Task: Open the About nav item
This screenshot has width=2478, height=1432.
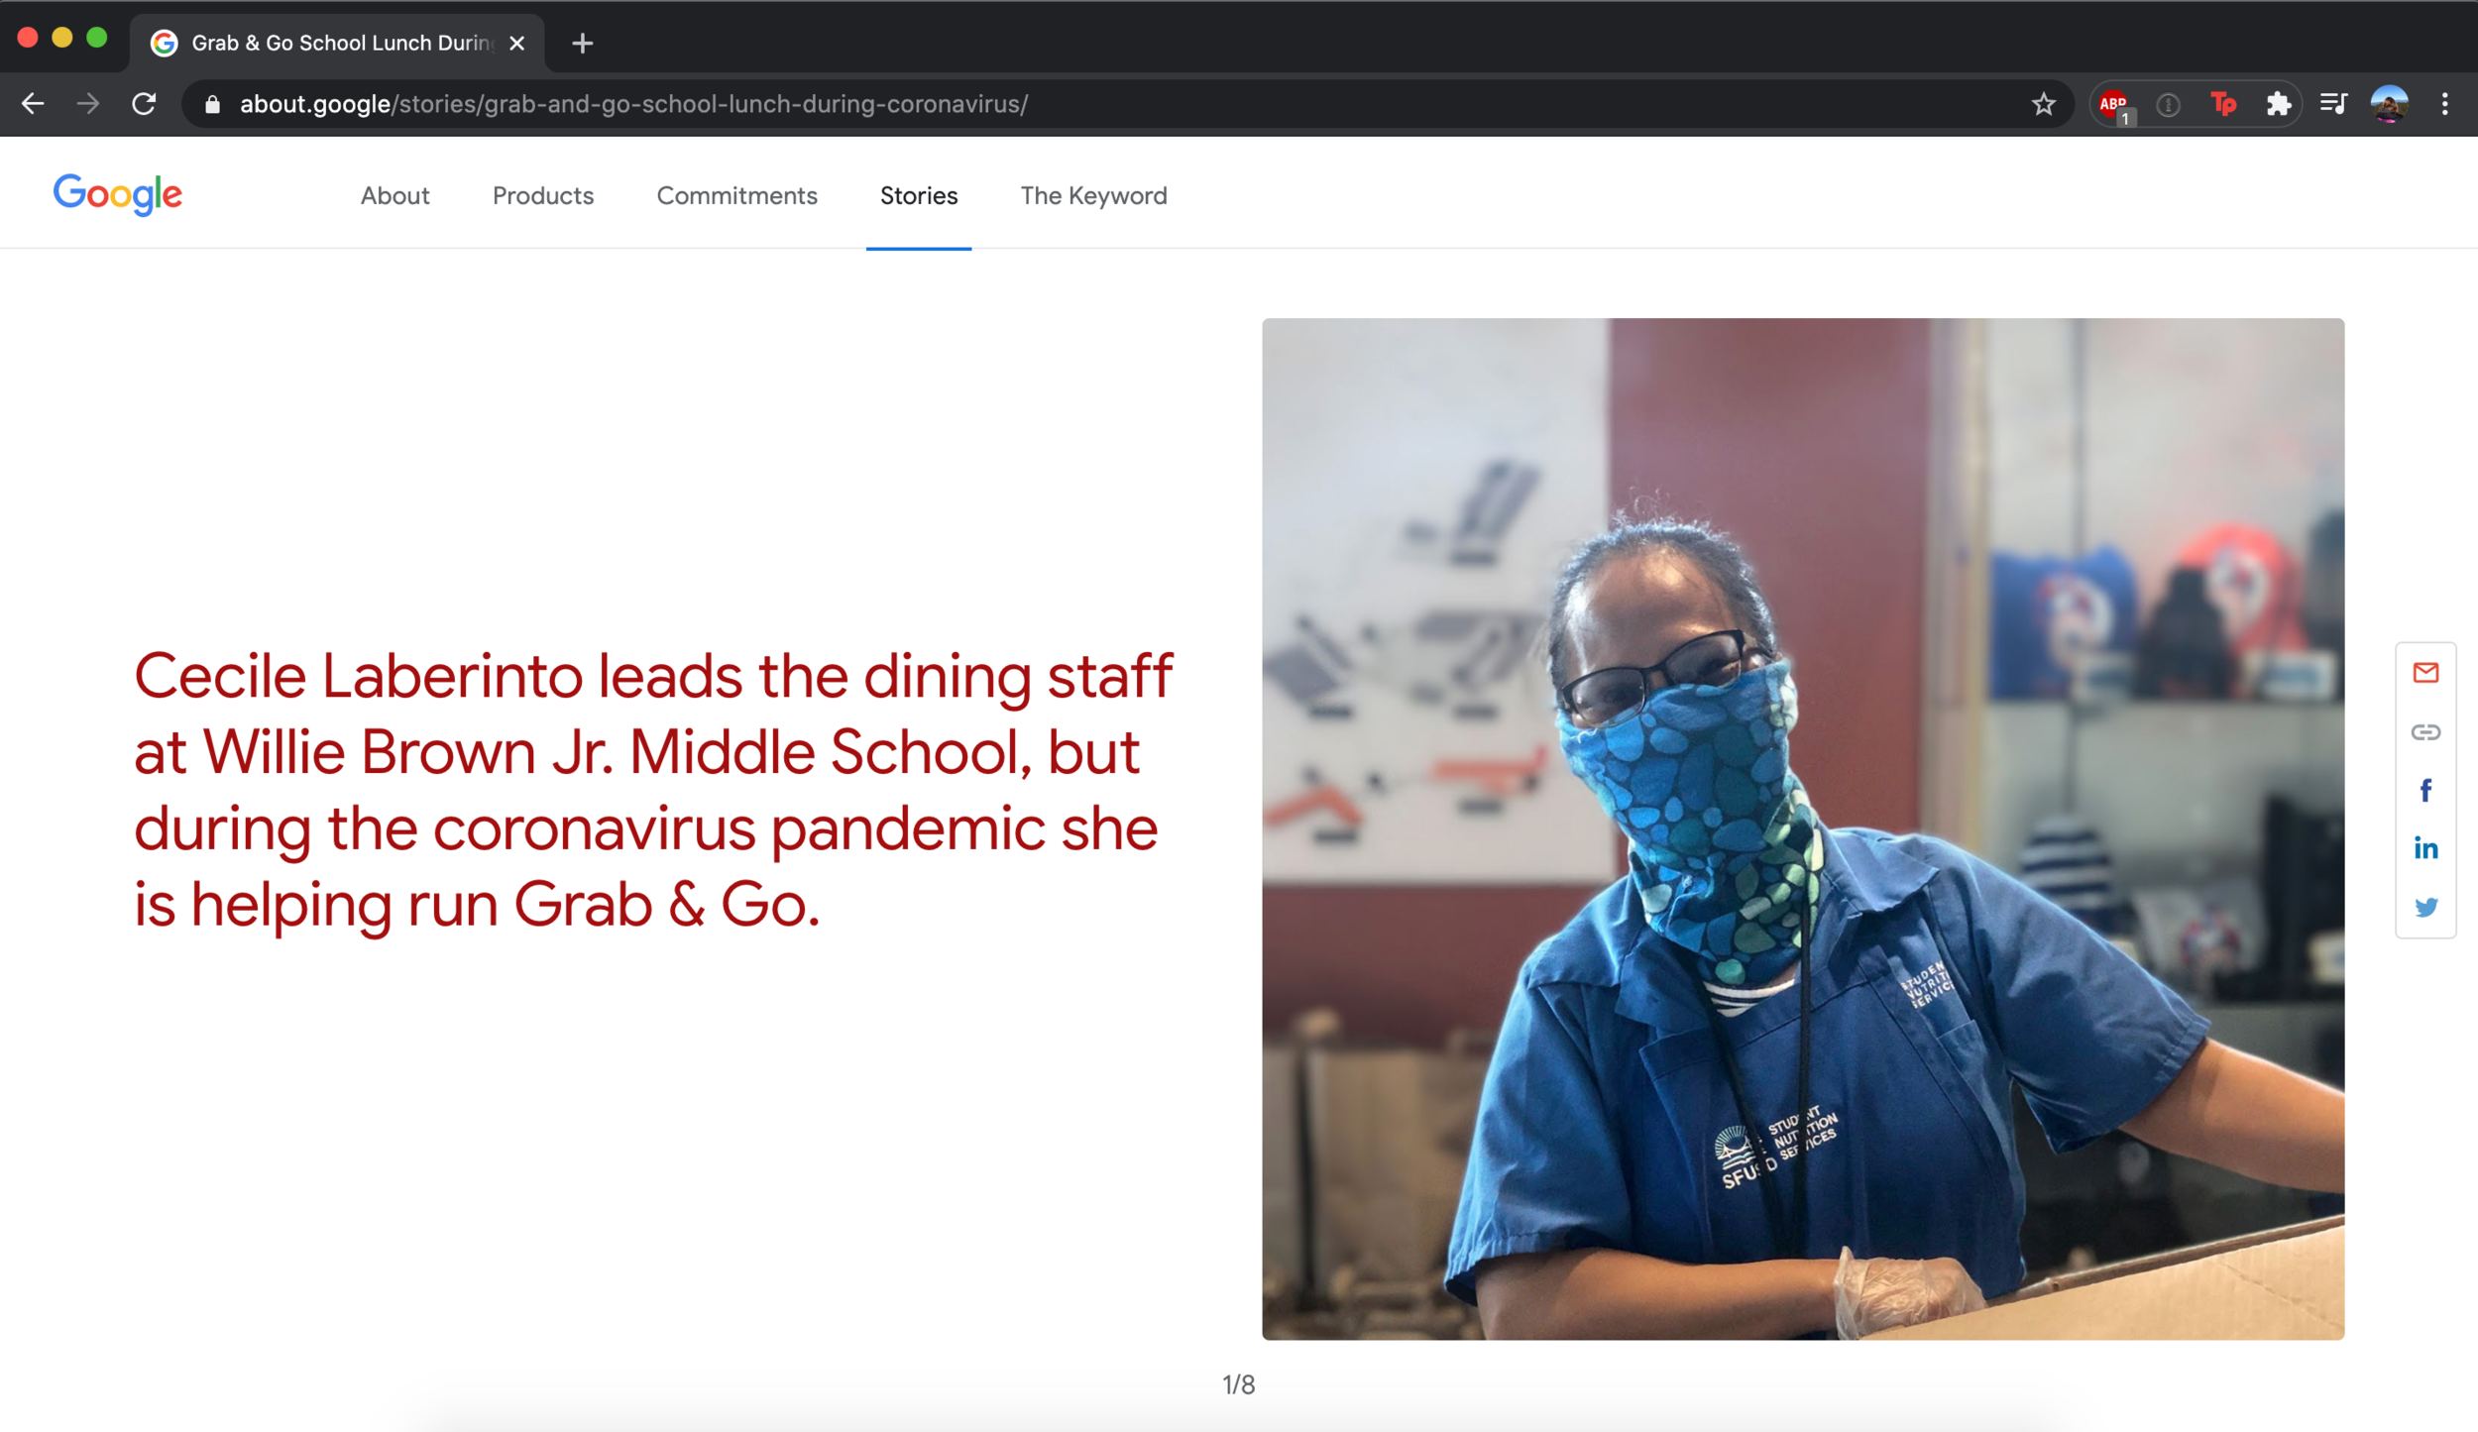Action: tap(394, 195)
